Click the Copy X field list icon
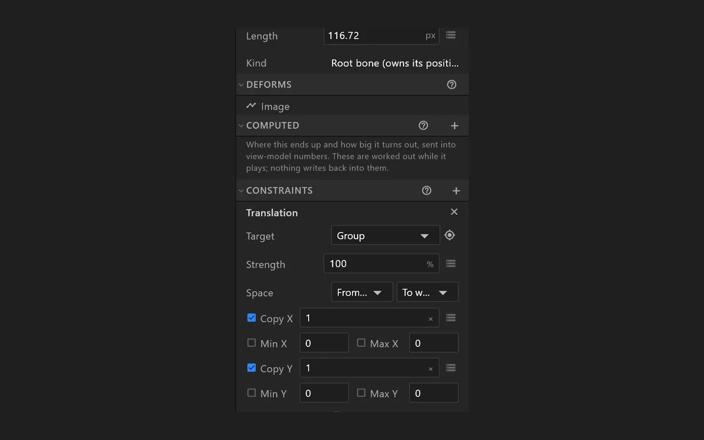Image resolution: width=704 pixels, height=440 pixels. 451,317
